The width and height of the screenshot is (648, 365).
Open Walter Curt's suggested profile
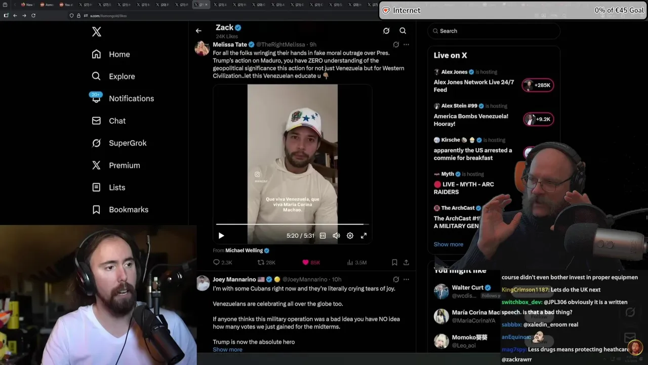(x=467, y=291)
